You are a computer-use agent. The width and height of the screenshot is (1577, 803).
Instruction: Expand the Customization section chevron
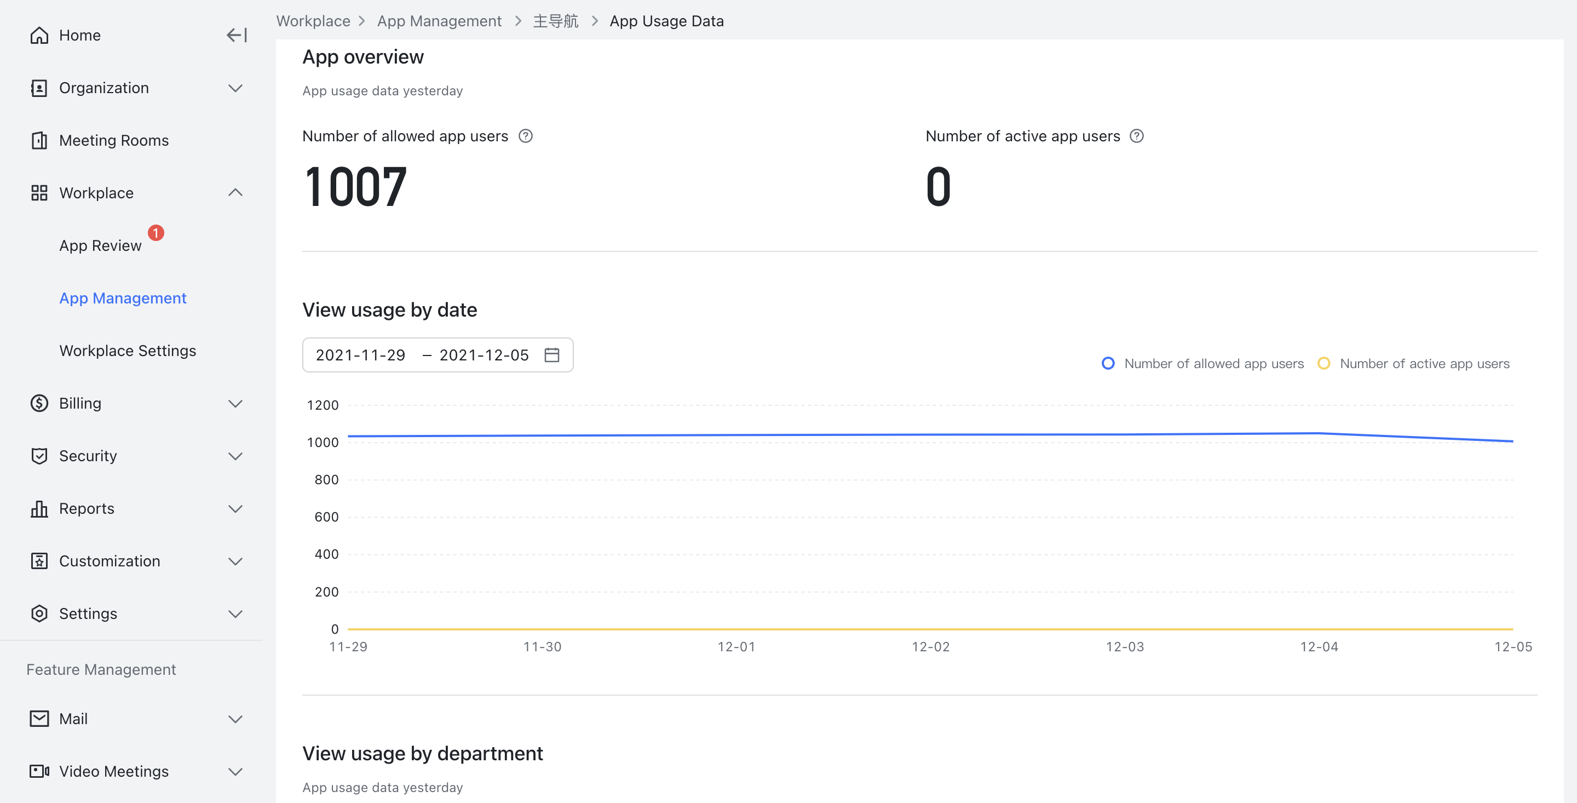click(235, 561)
